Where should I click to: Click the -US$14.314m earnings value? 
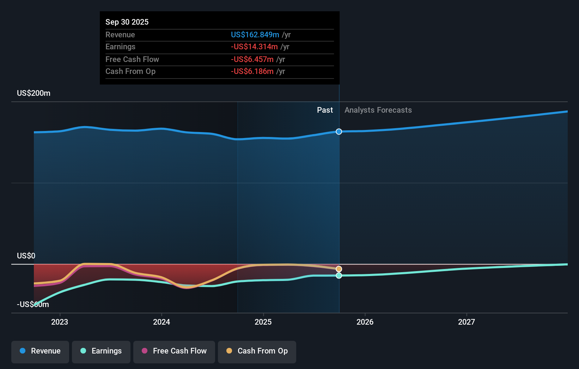tap(255, 46)
